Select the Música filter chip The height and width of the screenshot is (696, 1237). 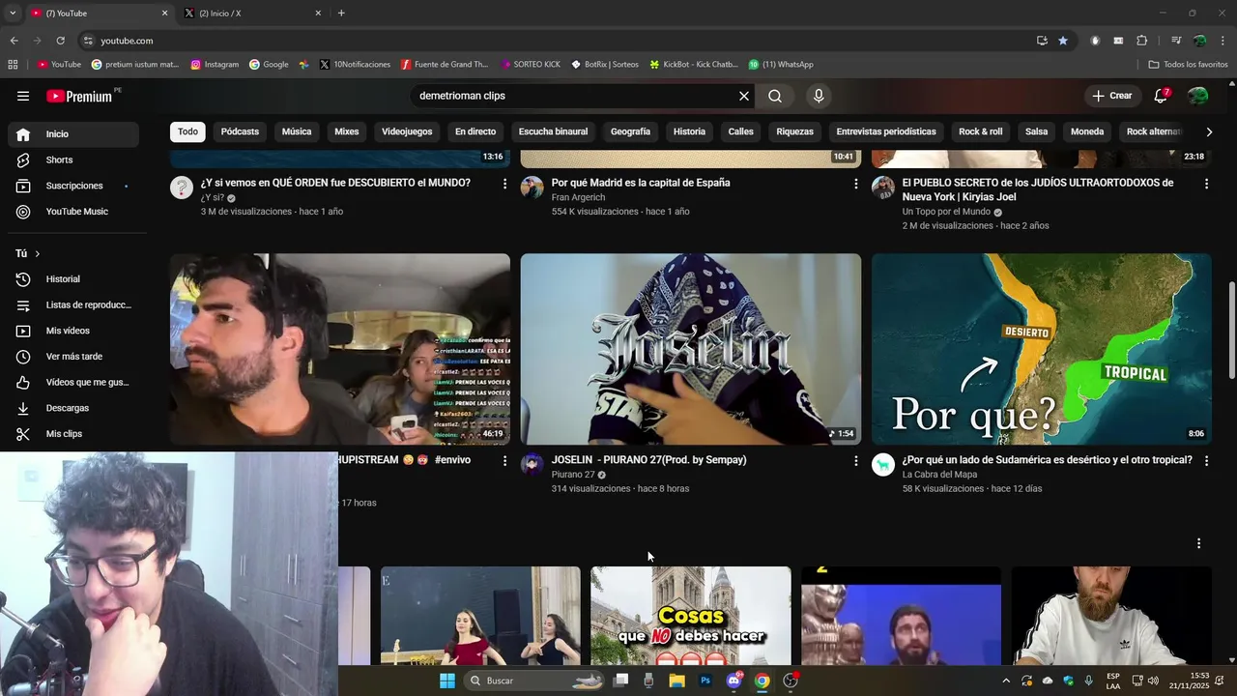pos(297,131)
